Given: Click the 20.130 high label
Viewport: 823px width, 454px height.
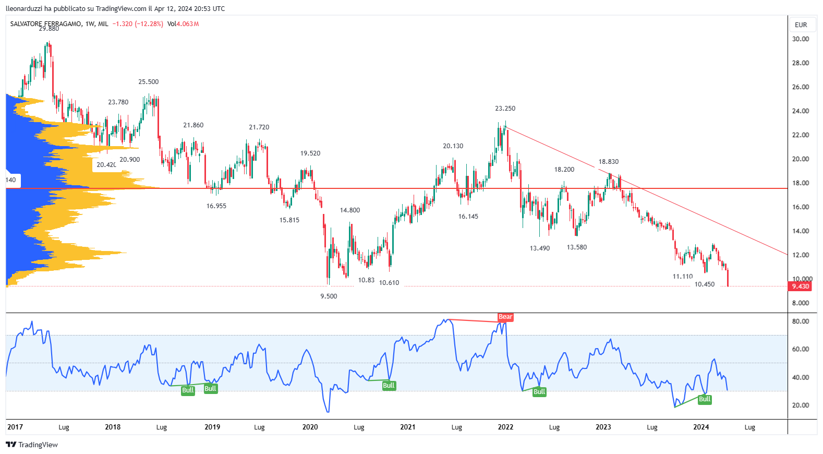Looking at the screenshot, I should click(453, 146).
